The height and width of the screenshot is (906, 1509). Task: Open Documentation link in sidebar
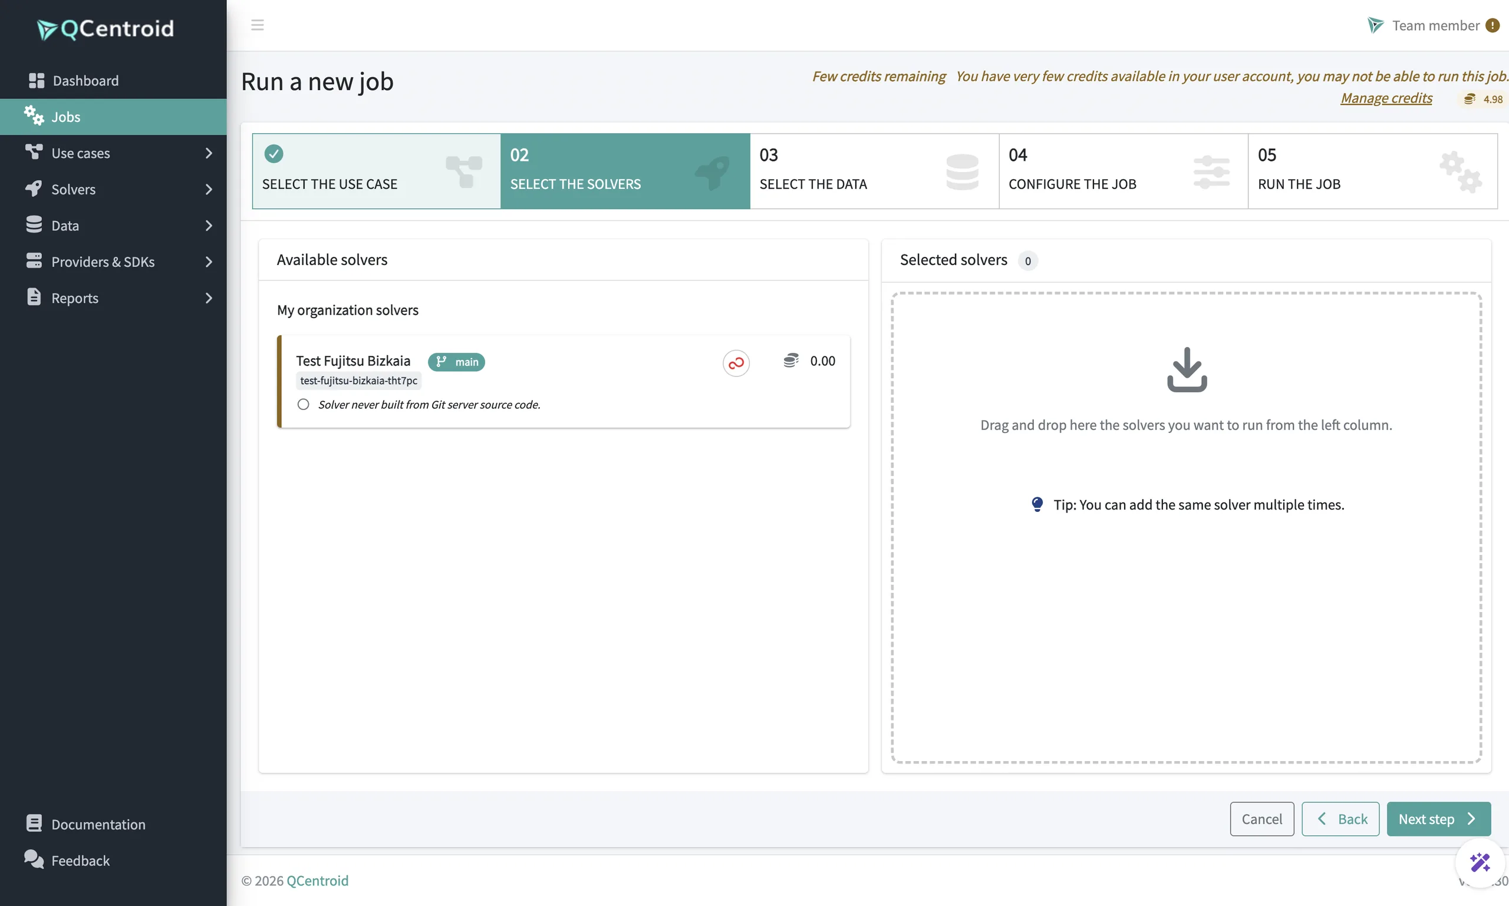point(113,824)
